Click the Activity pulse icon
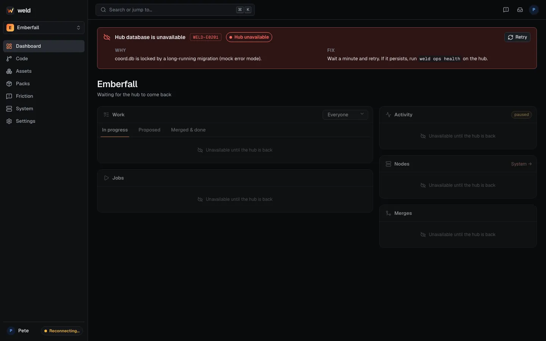This screenshot has height=341, width=546. coord(388,115)
